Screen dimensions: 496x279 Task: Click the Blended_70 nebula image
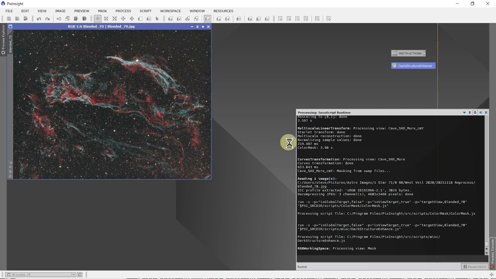(112, 104)
